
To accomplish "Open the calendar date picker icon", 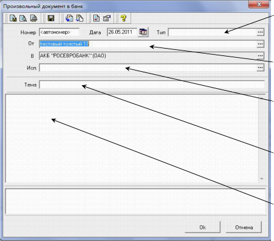I will click(x=143, y=32).
